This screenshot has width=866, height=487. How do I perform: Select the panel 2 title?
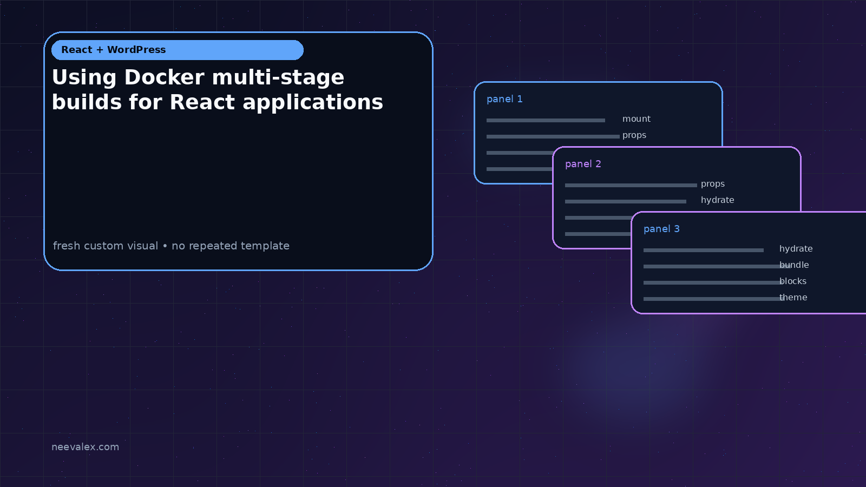coord(583,164)
